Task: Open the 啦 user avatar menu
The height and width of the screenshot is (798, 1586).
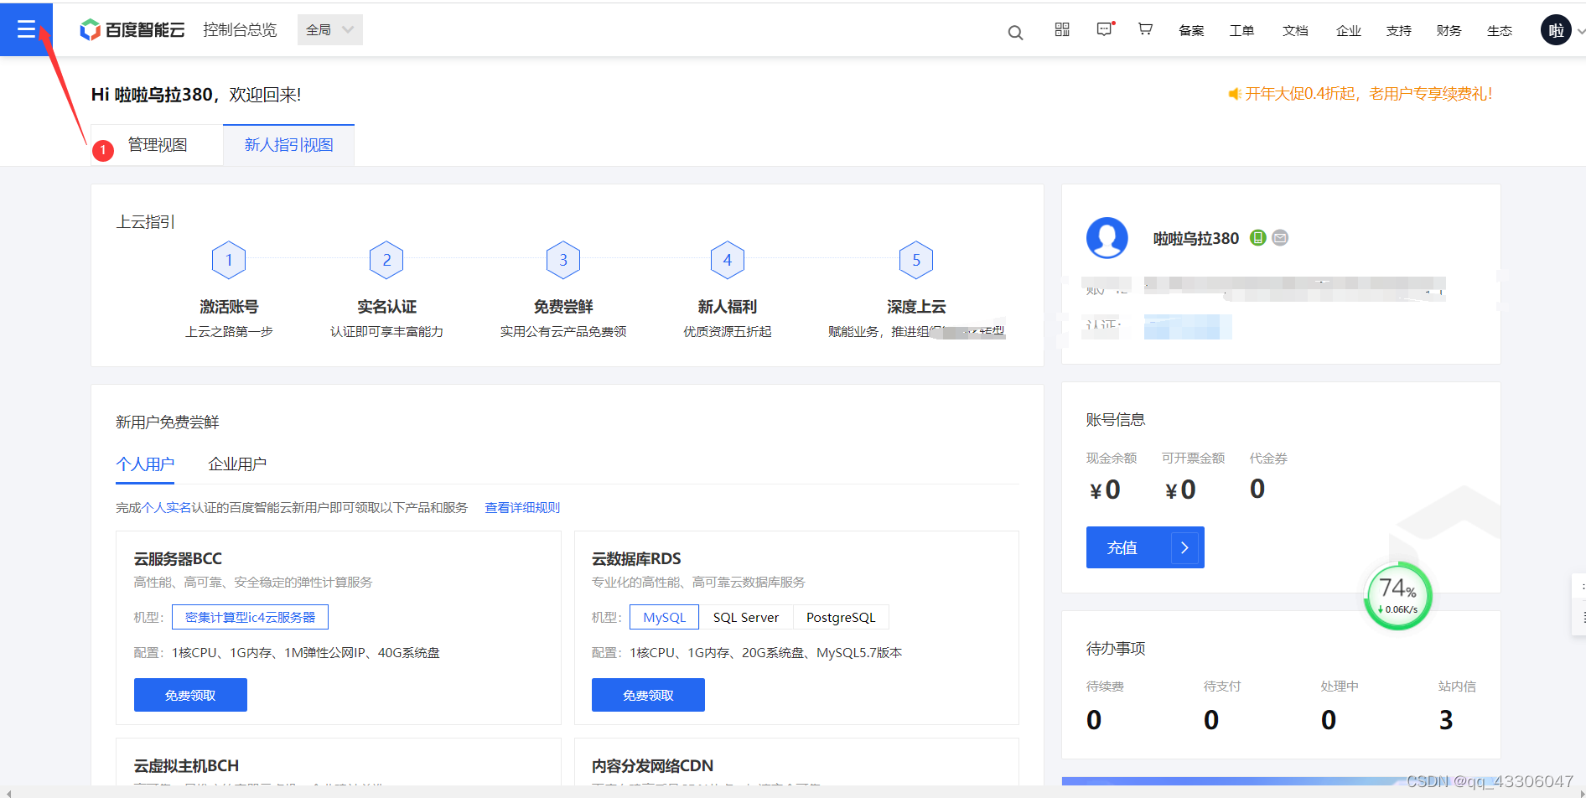Action: point(1556,30)
